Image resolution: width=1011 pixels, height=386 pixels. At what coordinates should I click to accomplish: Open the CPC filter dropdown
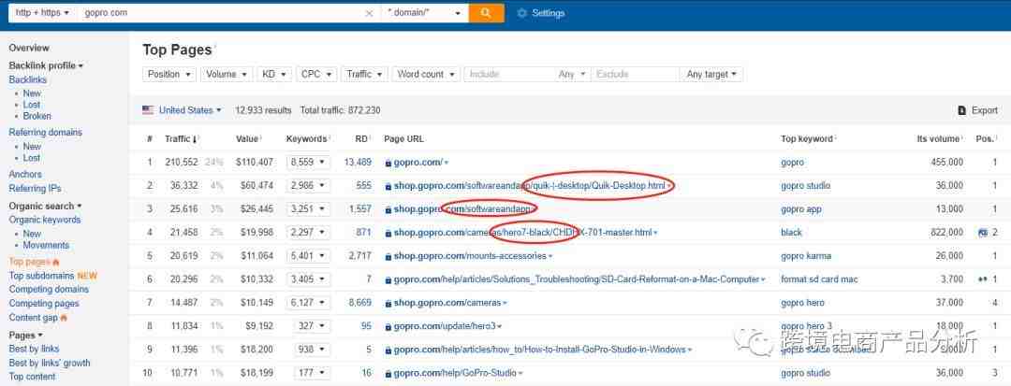tap(316, 74)
